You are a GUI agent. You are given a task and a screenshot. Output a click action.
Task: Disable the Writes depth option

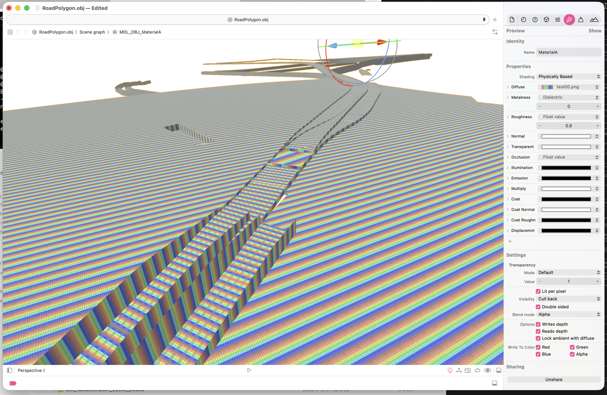[x=538, y=324]
